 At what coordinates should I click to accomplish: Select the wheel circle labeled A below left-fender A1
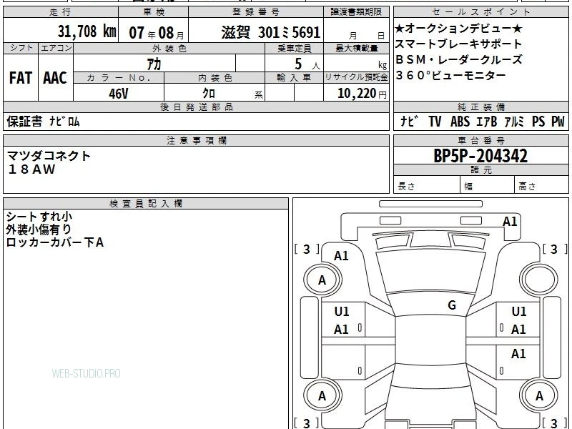(322, 280)
